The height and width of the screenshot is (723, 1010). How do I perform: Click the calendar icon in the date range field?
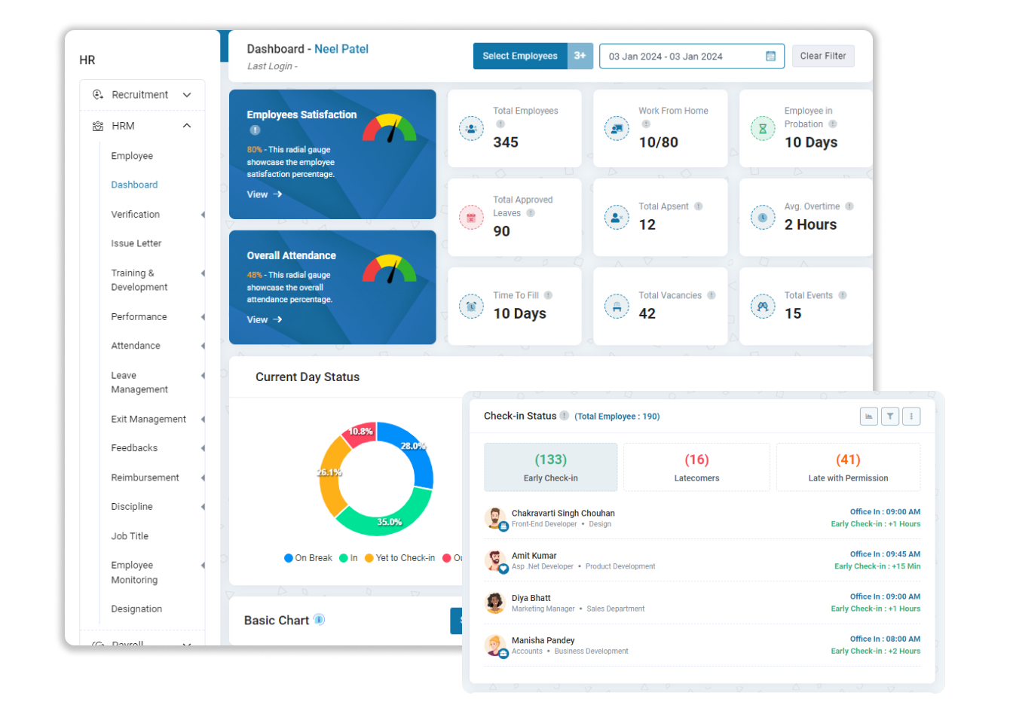pos(770,56)
